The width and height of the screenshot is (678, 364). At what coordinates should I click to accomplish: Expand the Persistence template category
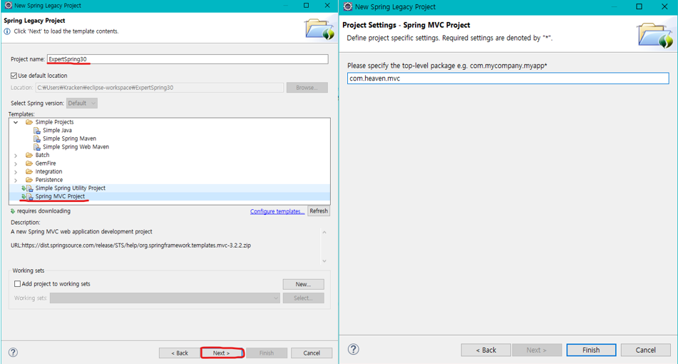16,180
